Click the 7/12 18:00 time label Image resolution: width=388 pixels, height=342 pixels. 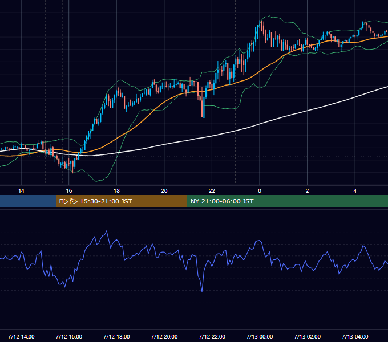(116, 336)
